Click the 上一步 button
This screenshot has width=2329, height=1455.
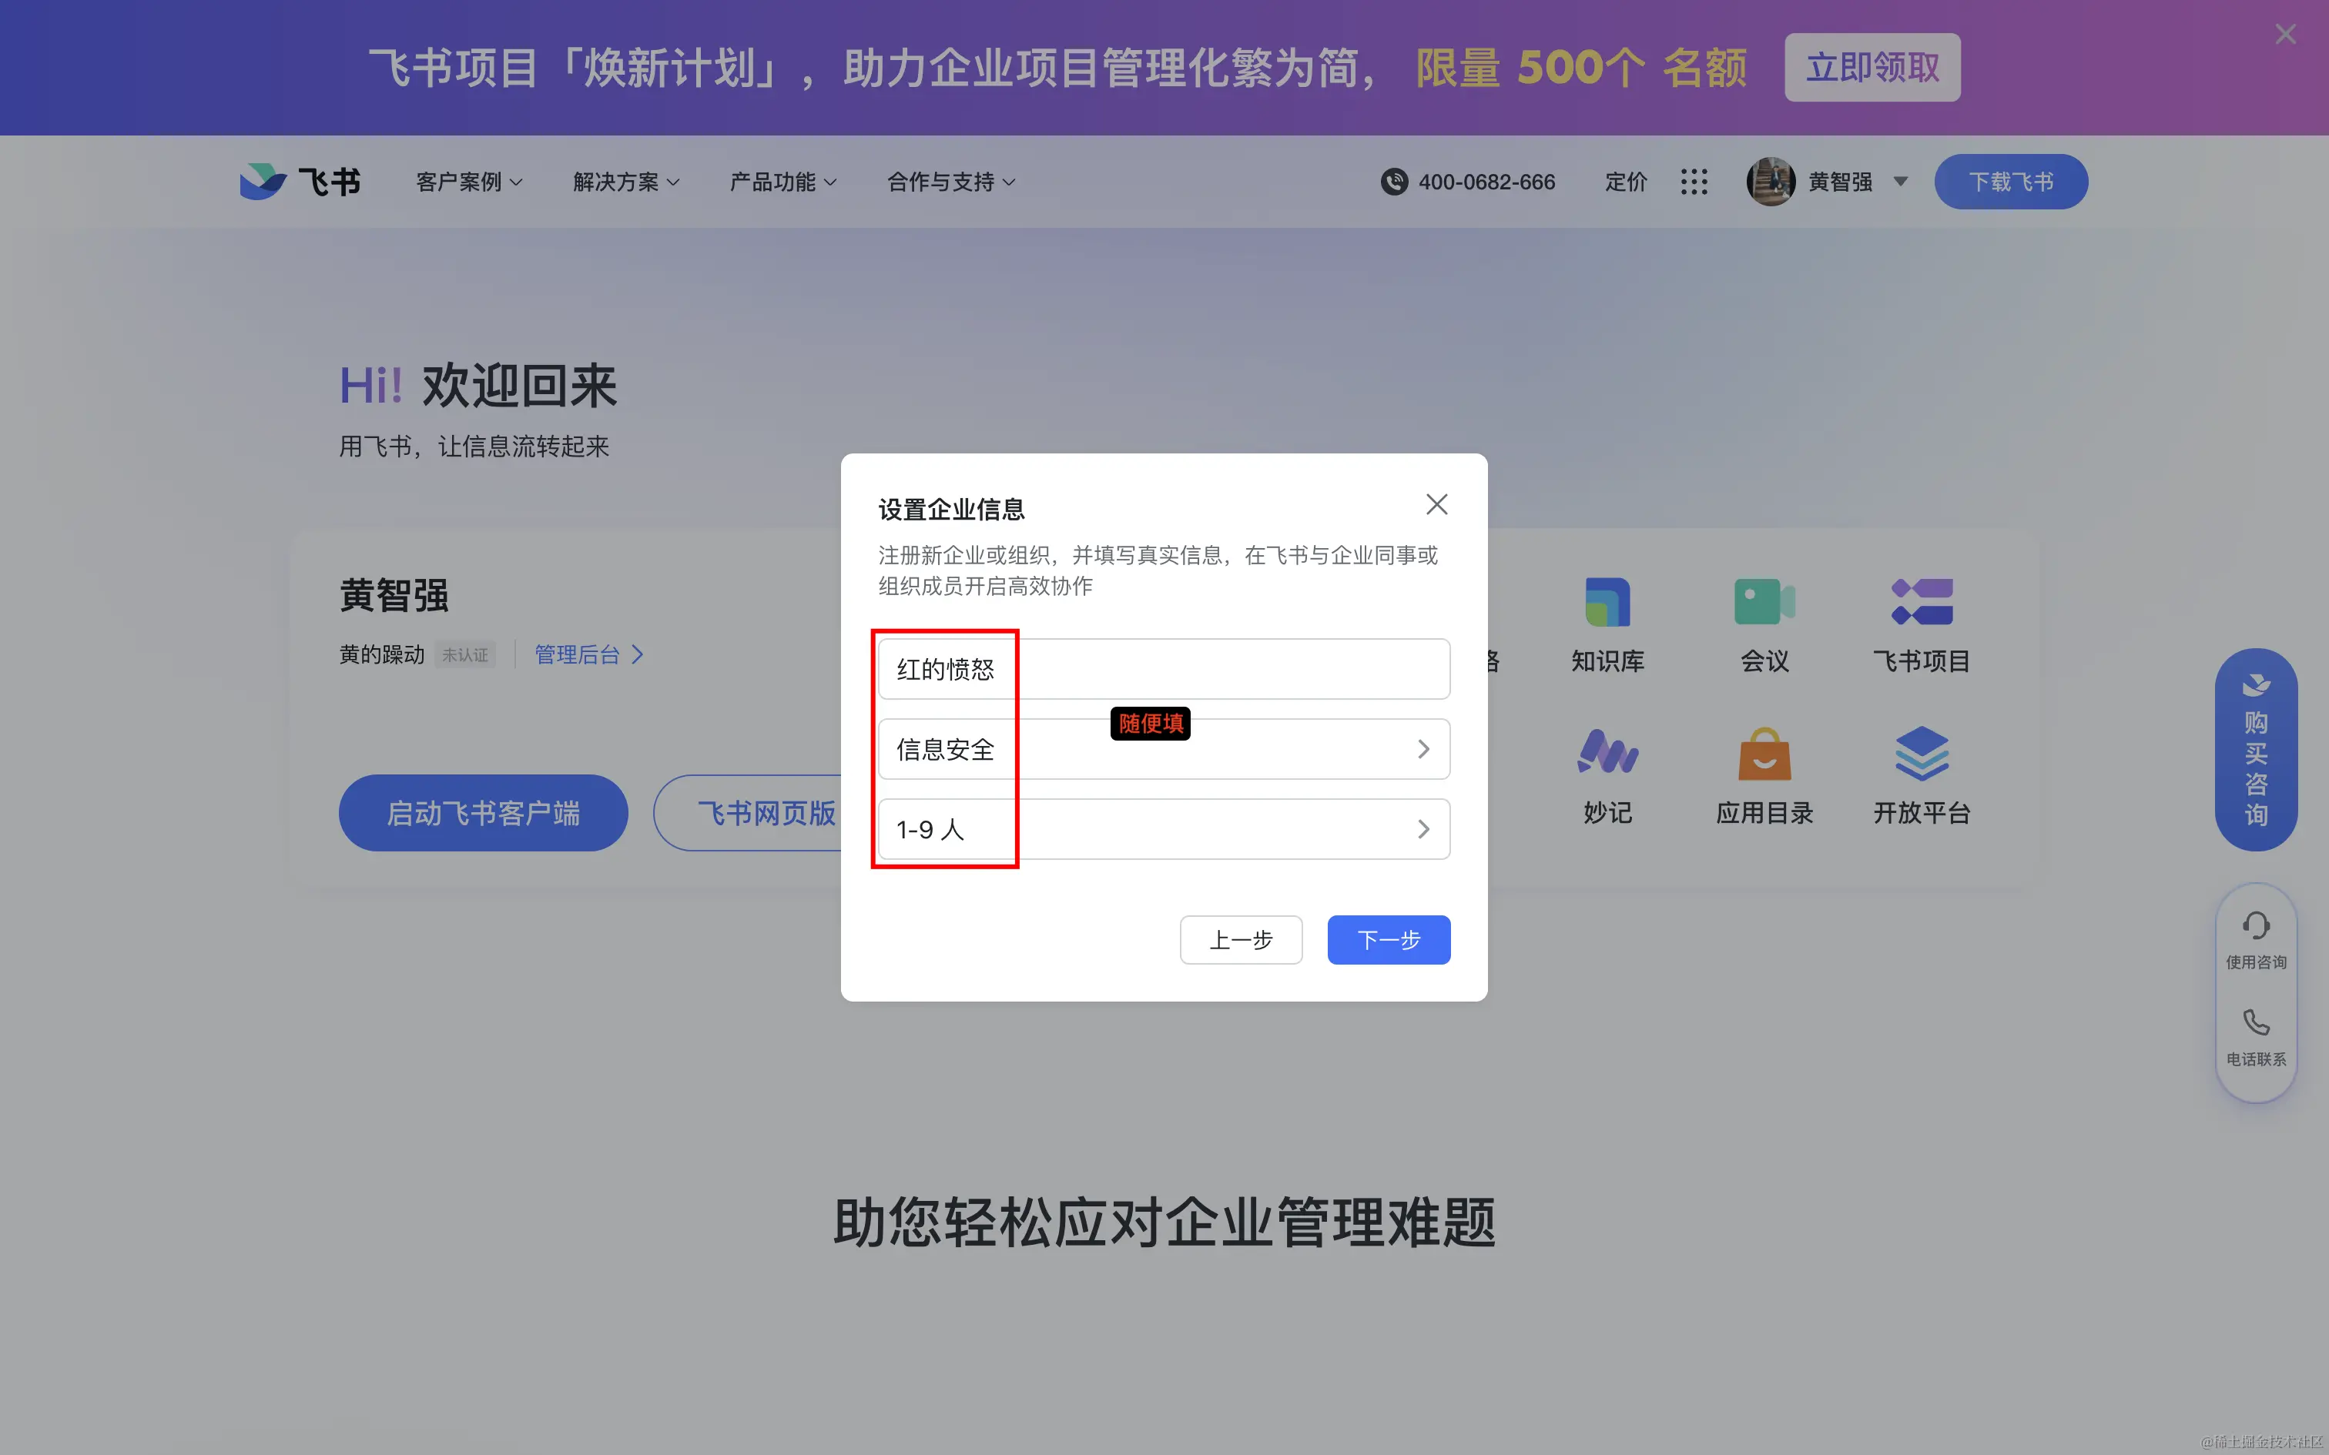(1241, 940)
